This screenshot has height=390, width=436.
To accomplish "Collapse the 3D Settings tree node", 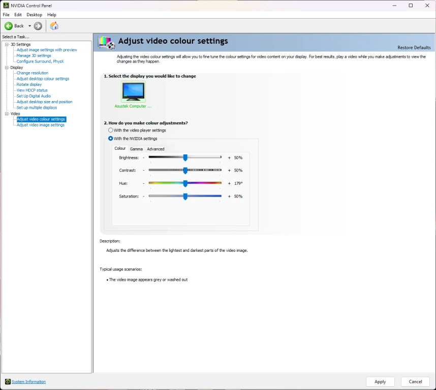I will [7, 45].
